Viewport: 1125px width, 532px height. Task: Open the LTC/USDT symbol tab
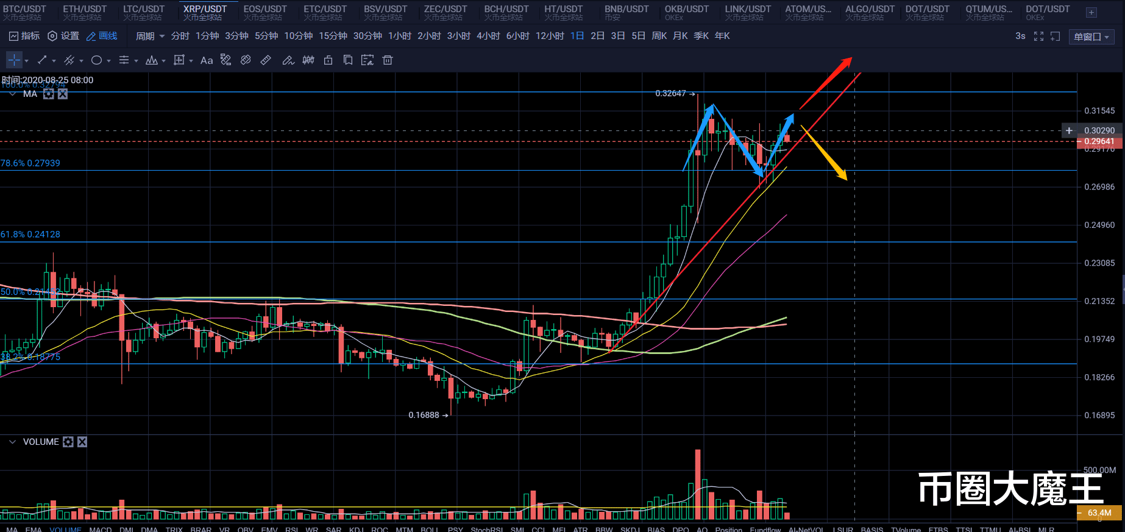(x=144, y=12)
